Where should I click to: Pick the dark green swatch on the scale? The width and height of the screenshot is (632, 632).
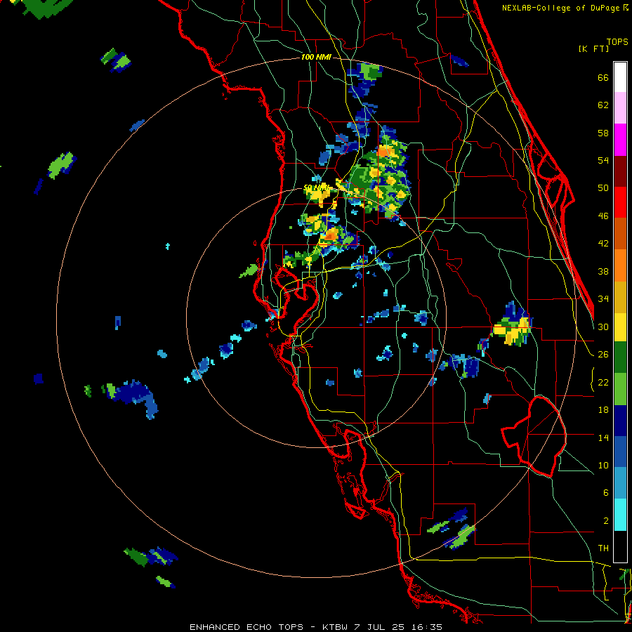click(x=620, y=357)
